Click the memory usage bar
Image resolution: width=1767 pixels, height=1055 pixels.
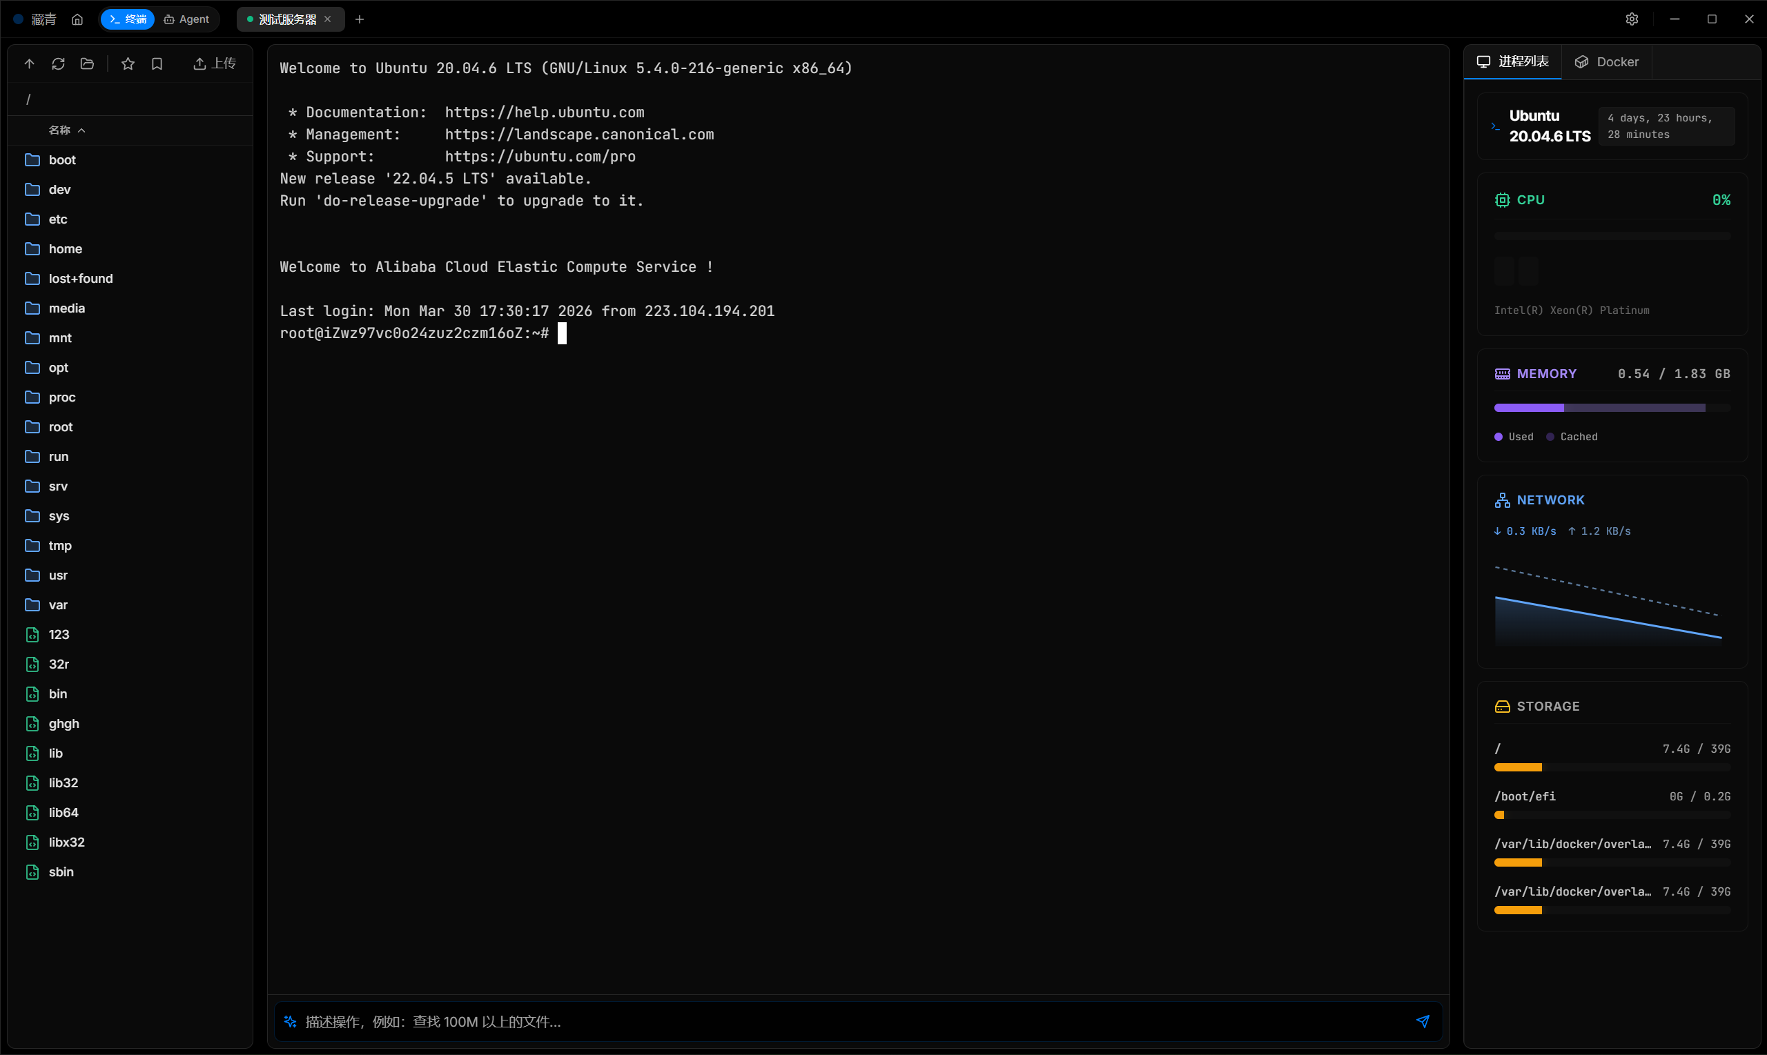1612,408
